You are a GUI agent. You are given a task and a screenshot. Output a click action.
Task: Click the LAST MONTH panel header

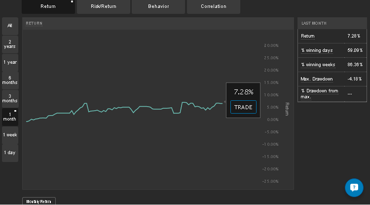point(314,23)
